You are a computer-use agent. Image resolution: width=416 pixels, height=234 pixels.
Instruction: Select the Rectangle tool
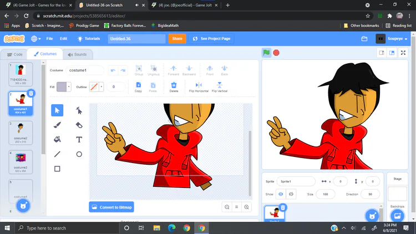[57, 169]
